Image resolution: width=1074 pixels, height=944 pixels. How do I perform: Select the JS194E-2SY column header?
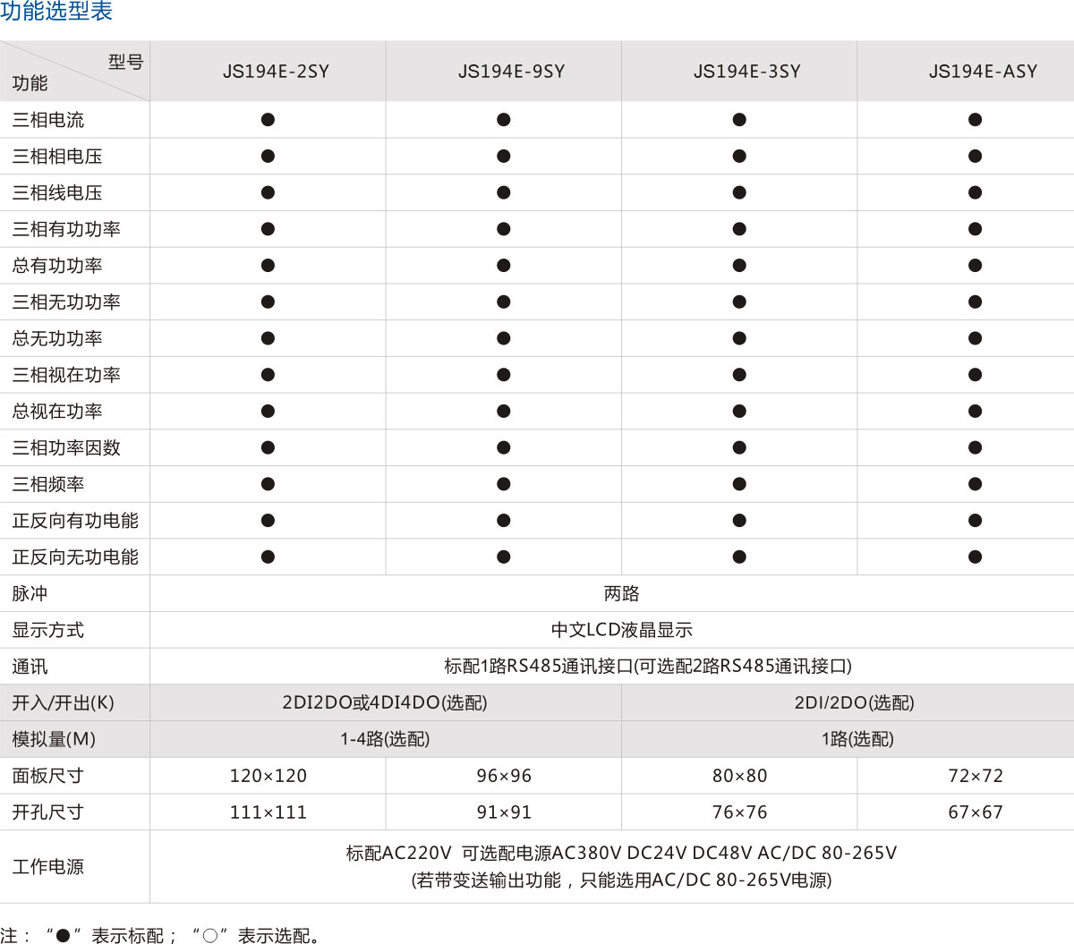click(x=276, y=72)
